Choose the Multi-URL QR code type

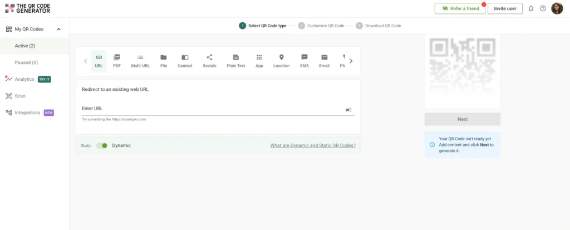[x=140, y=61]
